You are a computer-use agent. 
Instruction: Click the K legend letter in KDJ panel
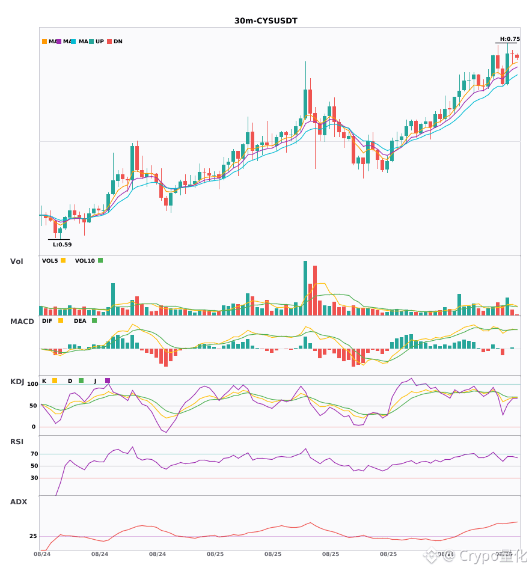pyautogui.click(x=44, y=381)
